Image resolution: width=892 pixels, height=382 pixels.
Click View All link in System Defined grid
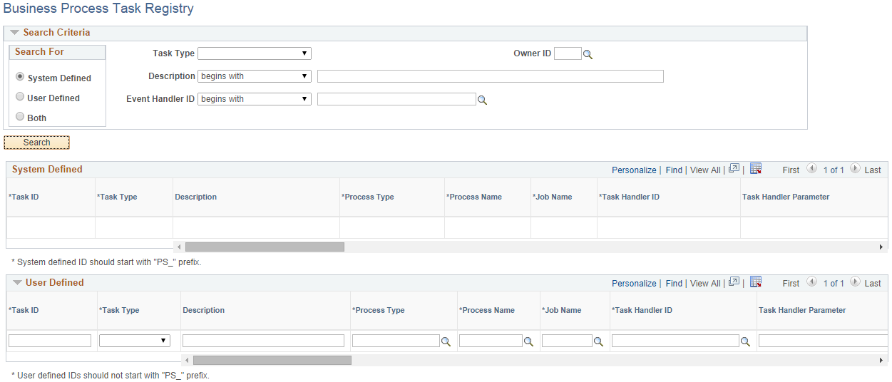pos(705,170)
